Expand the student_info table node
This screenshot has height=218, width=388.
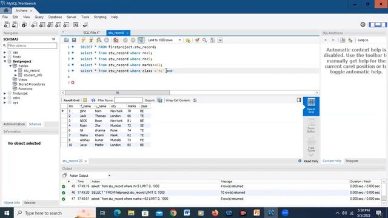[x=16, y=75]
